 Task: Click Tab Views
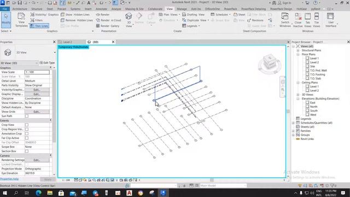tap(307, 20)
